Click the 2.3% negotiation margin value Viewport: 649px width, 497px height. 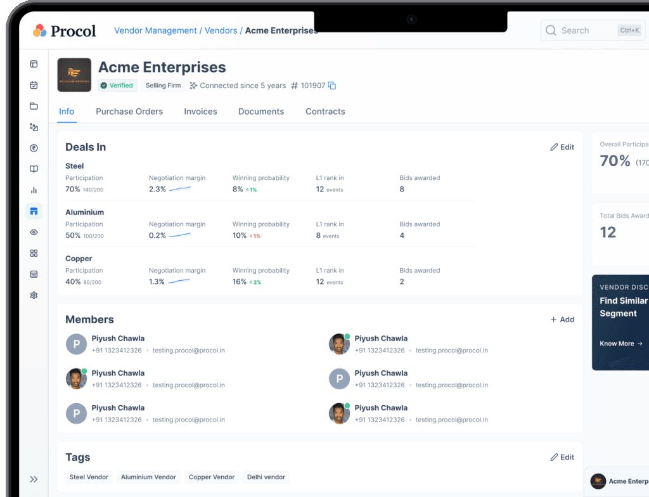tap(157, 189)
